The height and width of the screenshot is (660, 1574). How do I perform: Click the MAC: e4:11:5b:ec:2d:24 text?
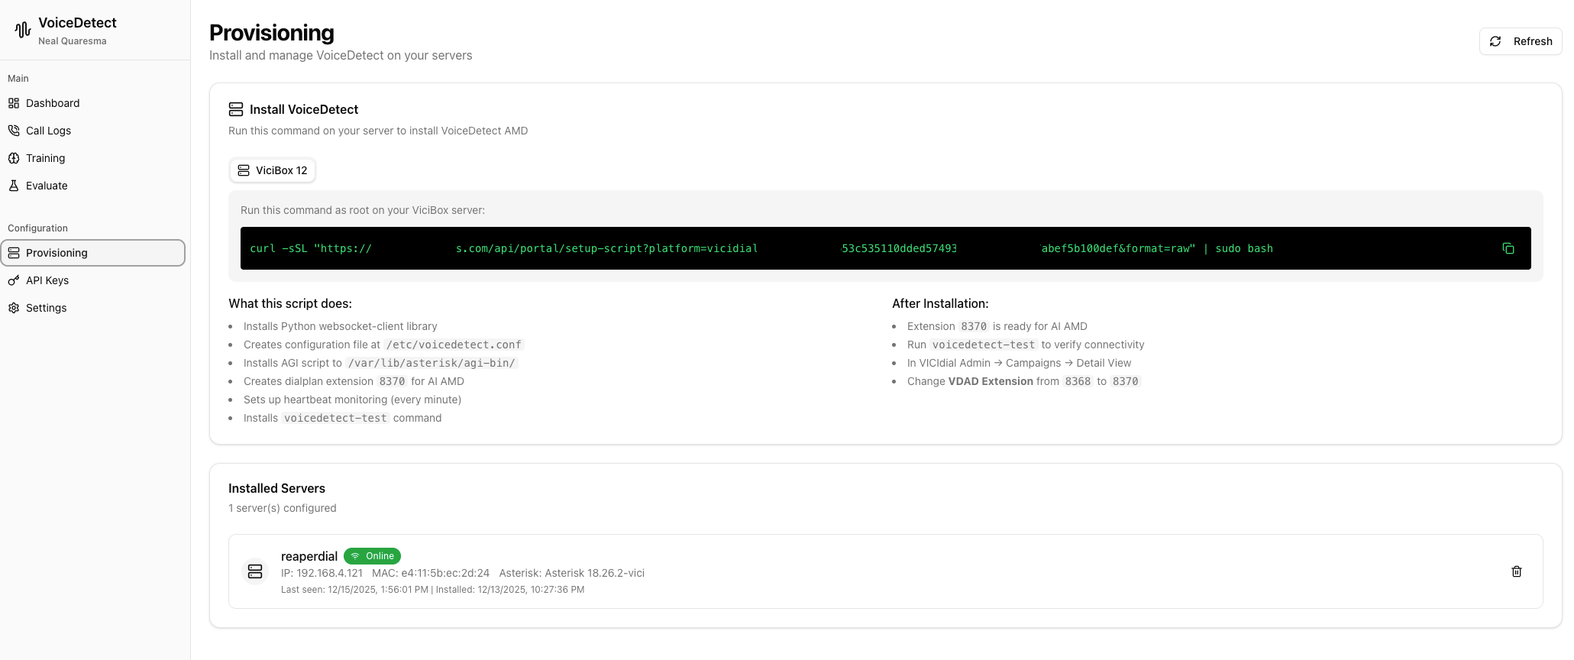(431, 573)
